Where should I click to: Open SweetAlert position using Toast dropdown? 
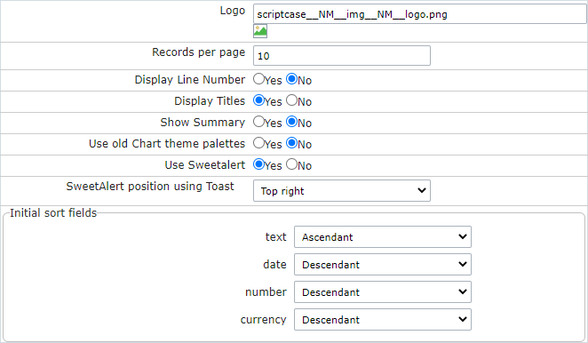(342, 191)
